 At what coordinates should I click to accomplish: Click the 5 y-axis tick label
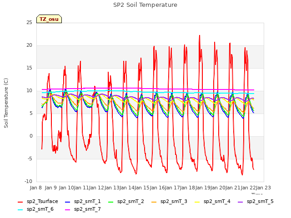pos(31,114)
